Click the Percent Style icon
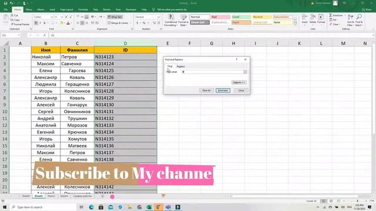This screenshot has height=211, width=376. (x=144, y=23)
